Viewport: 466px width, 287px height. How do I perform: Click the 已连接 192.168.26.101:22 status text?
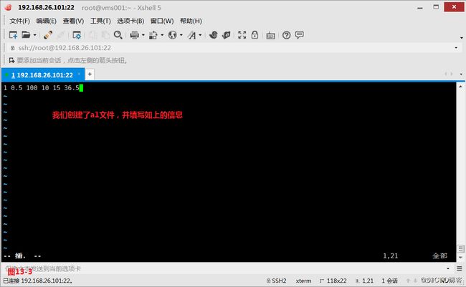[38, 281]
